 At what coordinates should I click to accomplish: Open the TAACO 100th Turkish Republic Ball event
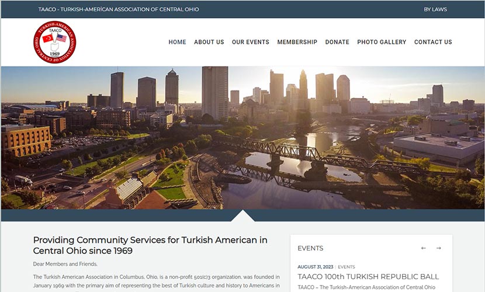click(x=368, y=276)
